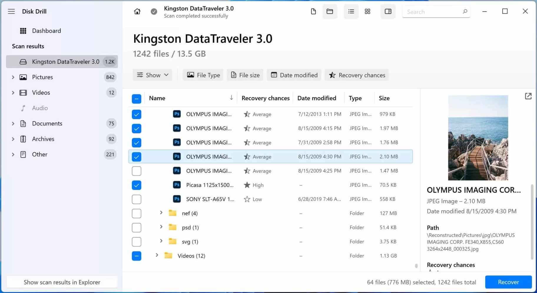Click Photoshop icon of SONY file
537x293 pixels.
click(x=177, y=199)
